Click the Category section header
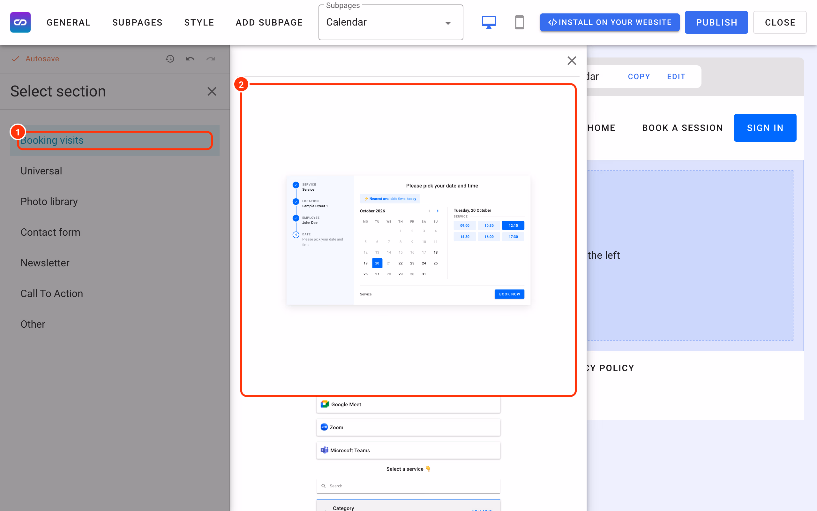Screen dimensions: 817x511 [408, 506]
